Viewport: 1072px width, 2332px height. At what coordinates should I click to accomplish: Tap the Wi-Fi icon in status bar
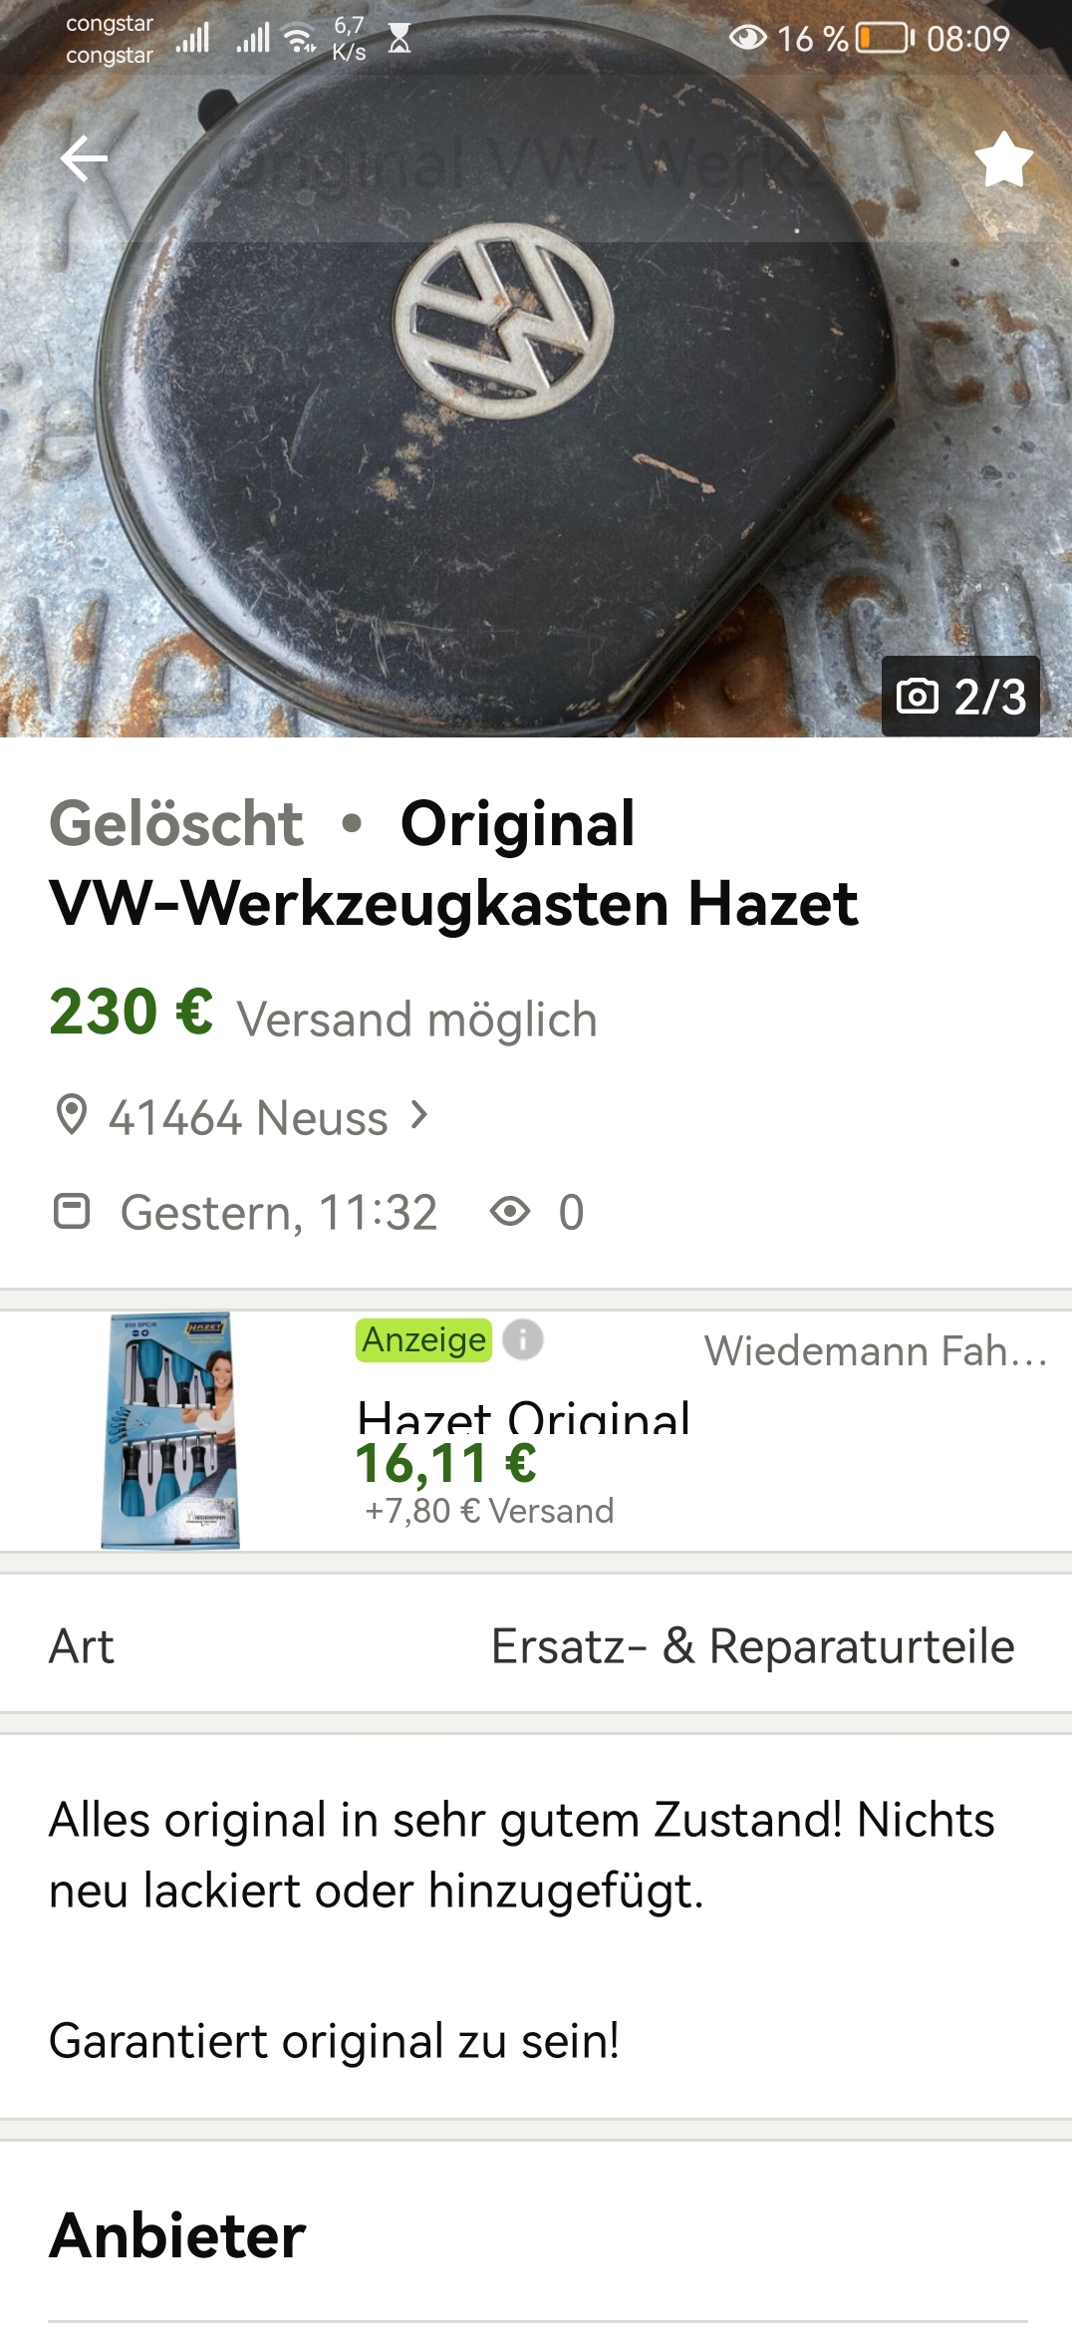point(299,39)
